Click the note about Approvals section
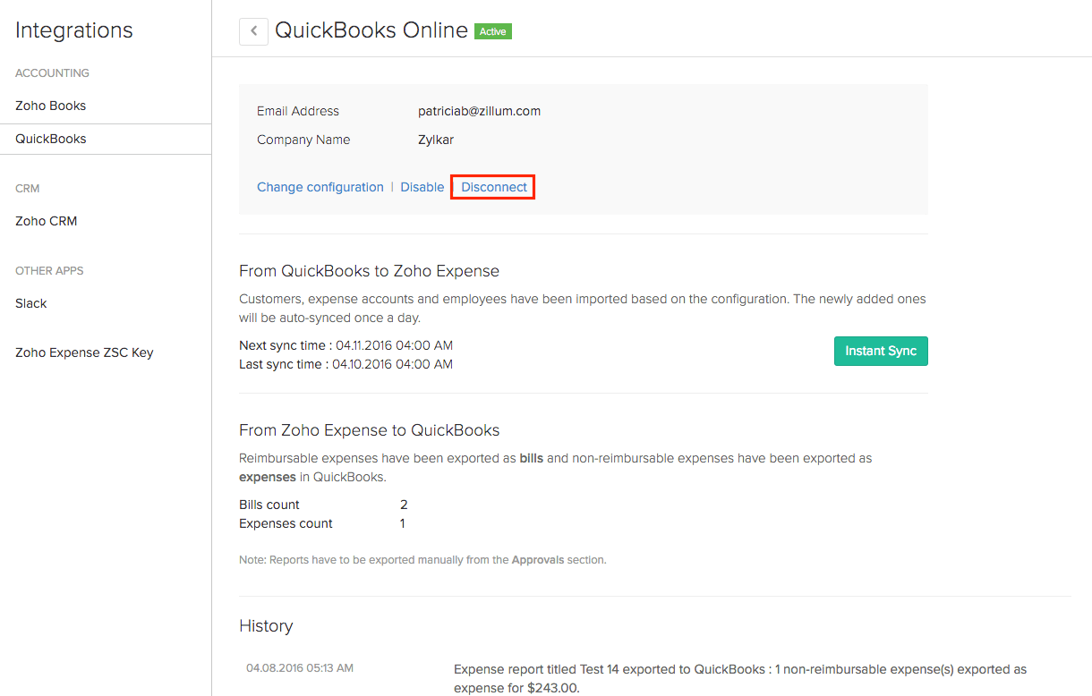Viewport: 1092px width, 696px height. 422,560
